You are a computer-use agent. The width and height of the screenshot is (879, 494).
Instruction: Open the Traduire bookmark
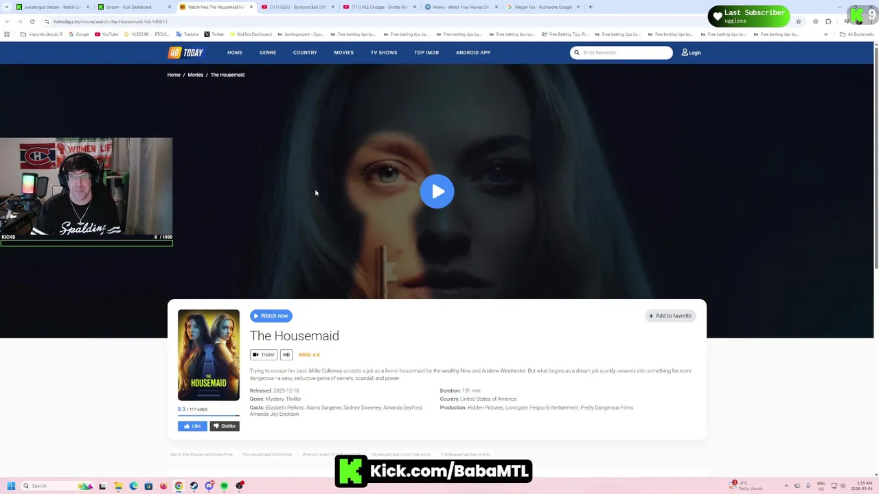[187, 34]
